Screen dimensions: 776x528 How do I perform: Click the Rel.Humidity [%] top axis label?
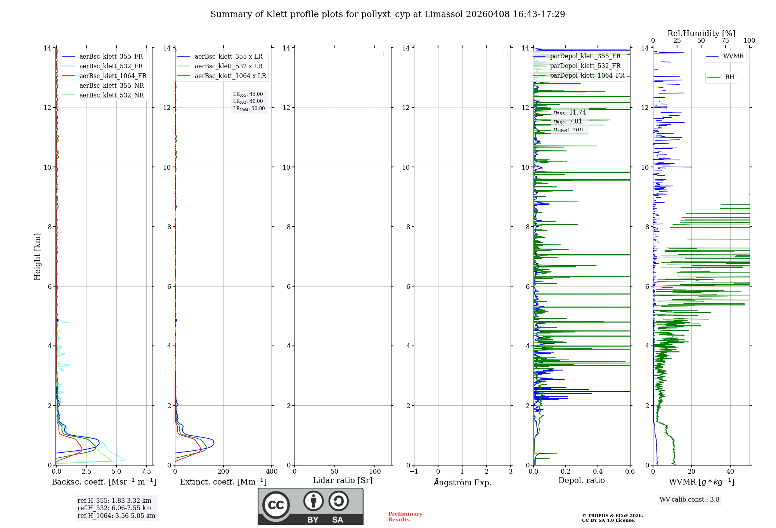coord(701,33)
